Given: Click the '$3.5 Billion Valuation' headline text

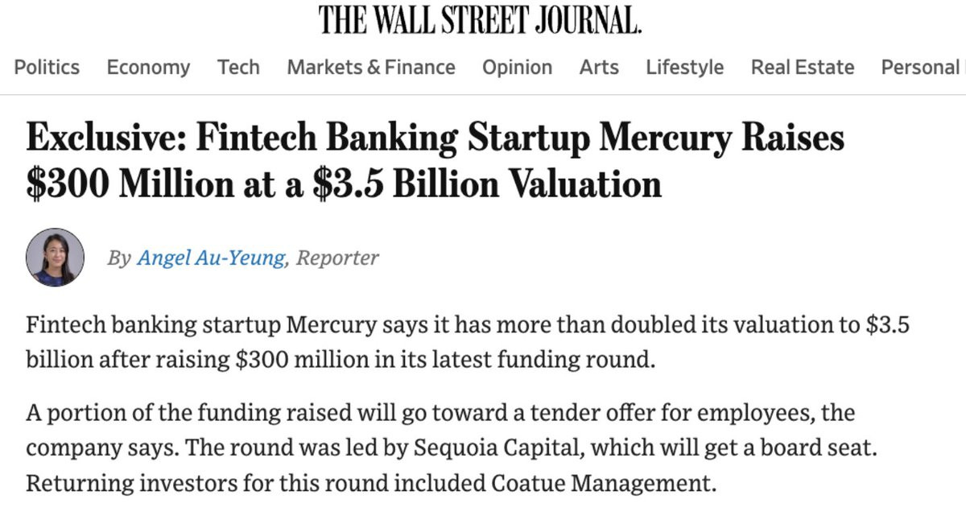Looking at the screenshot, I should point(487,184).
